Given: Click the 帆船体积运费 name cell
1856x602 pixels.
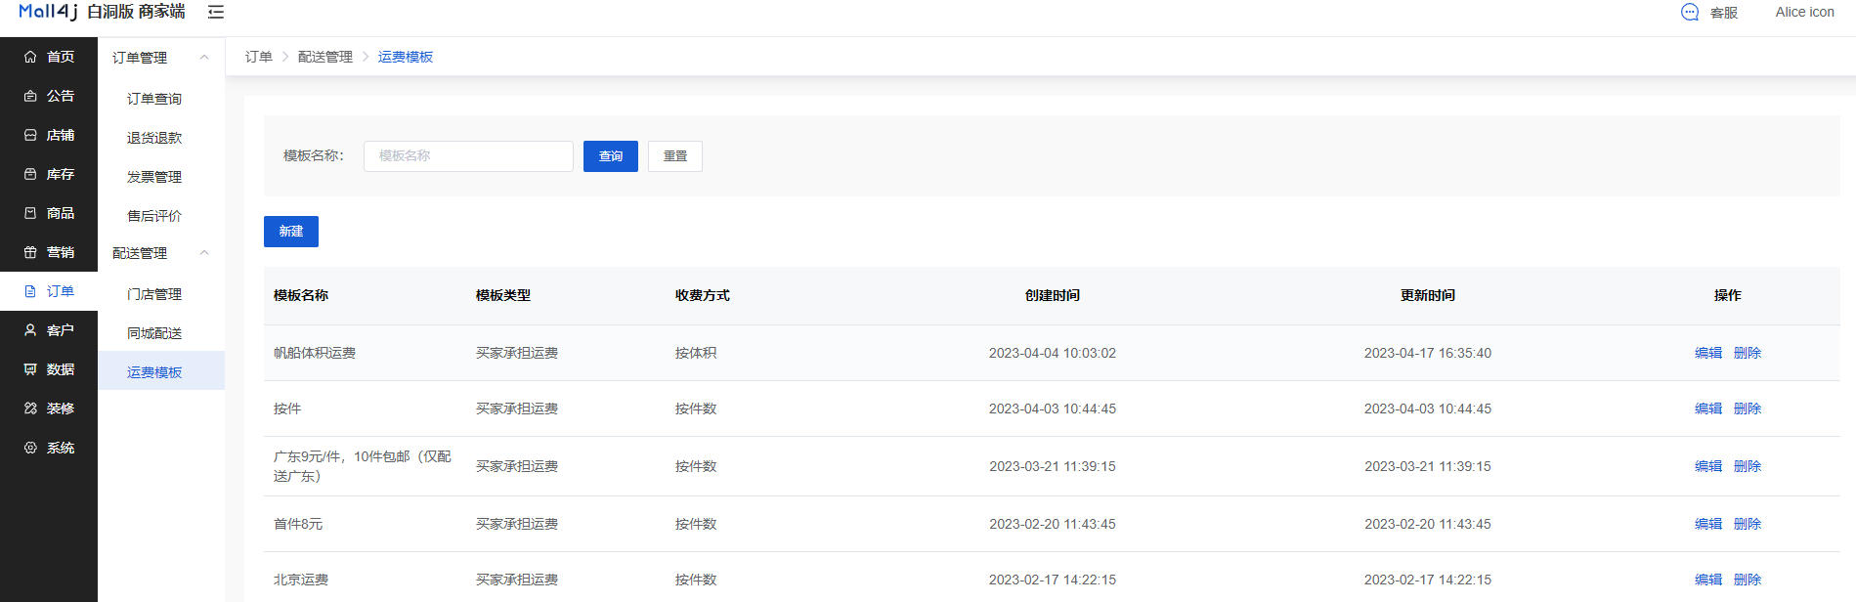Looking at the screenshot, I should 315,353.
